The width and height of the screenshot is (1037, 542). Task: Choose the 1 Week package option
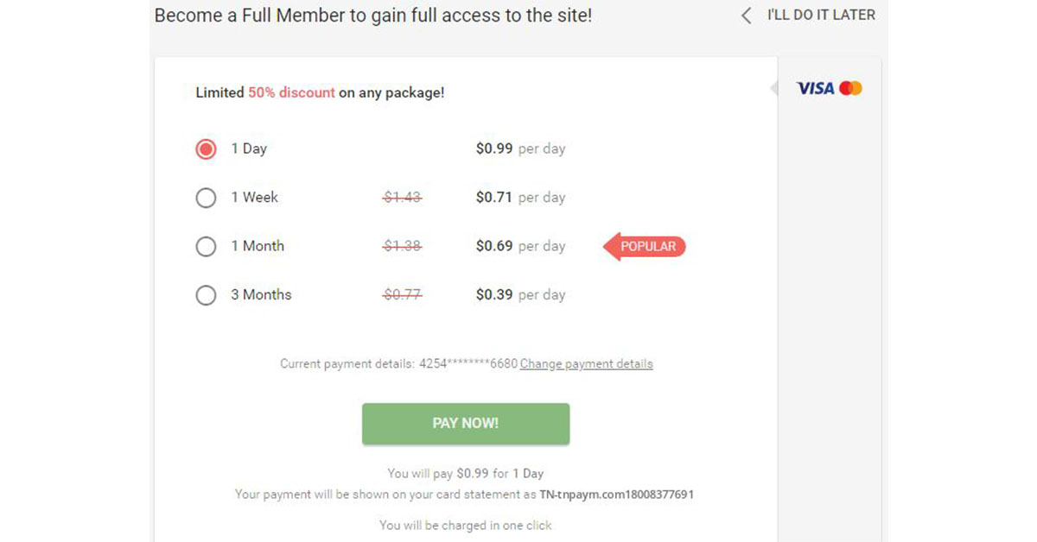click(206, 198)
